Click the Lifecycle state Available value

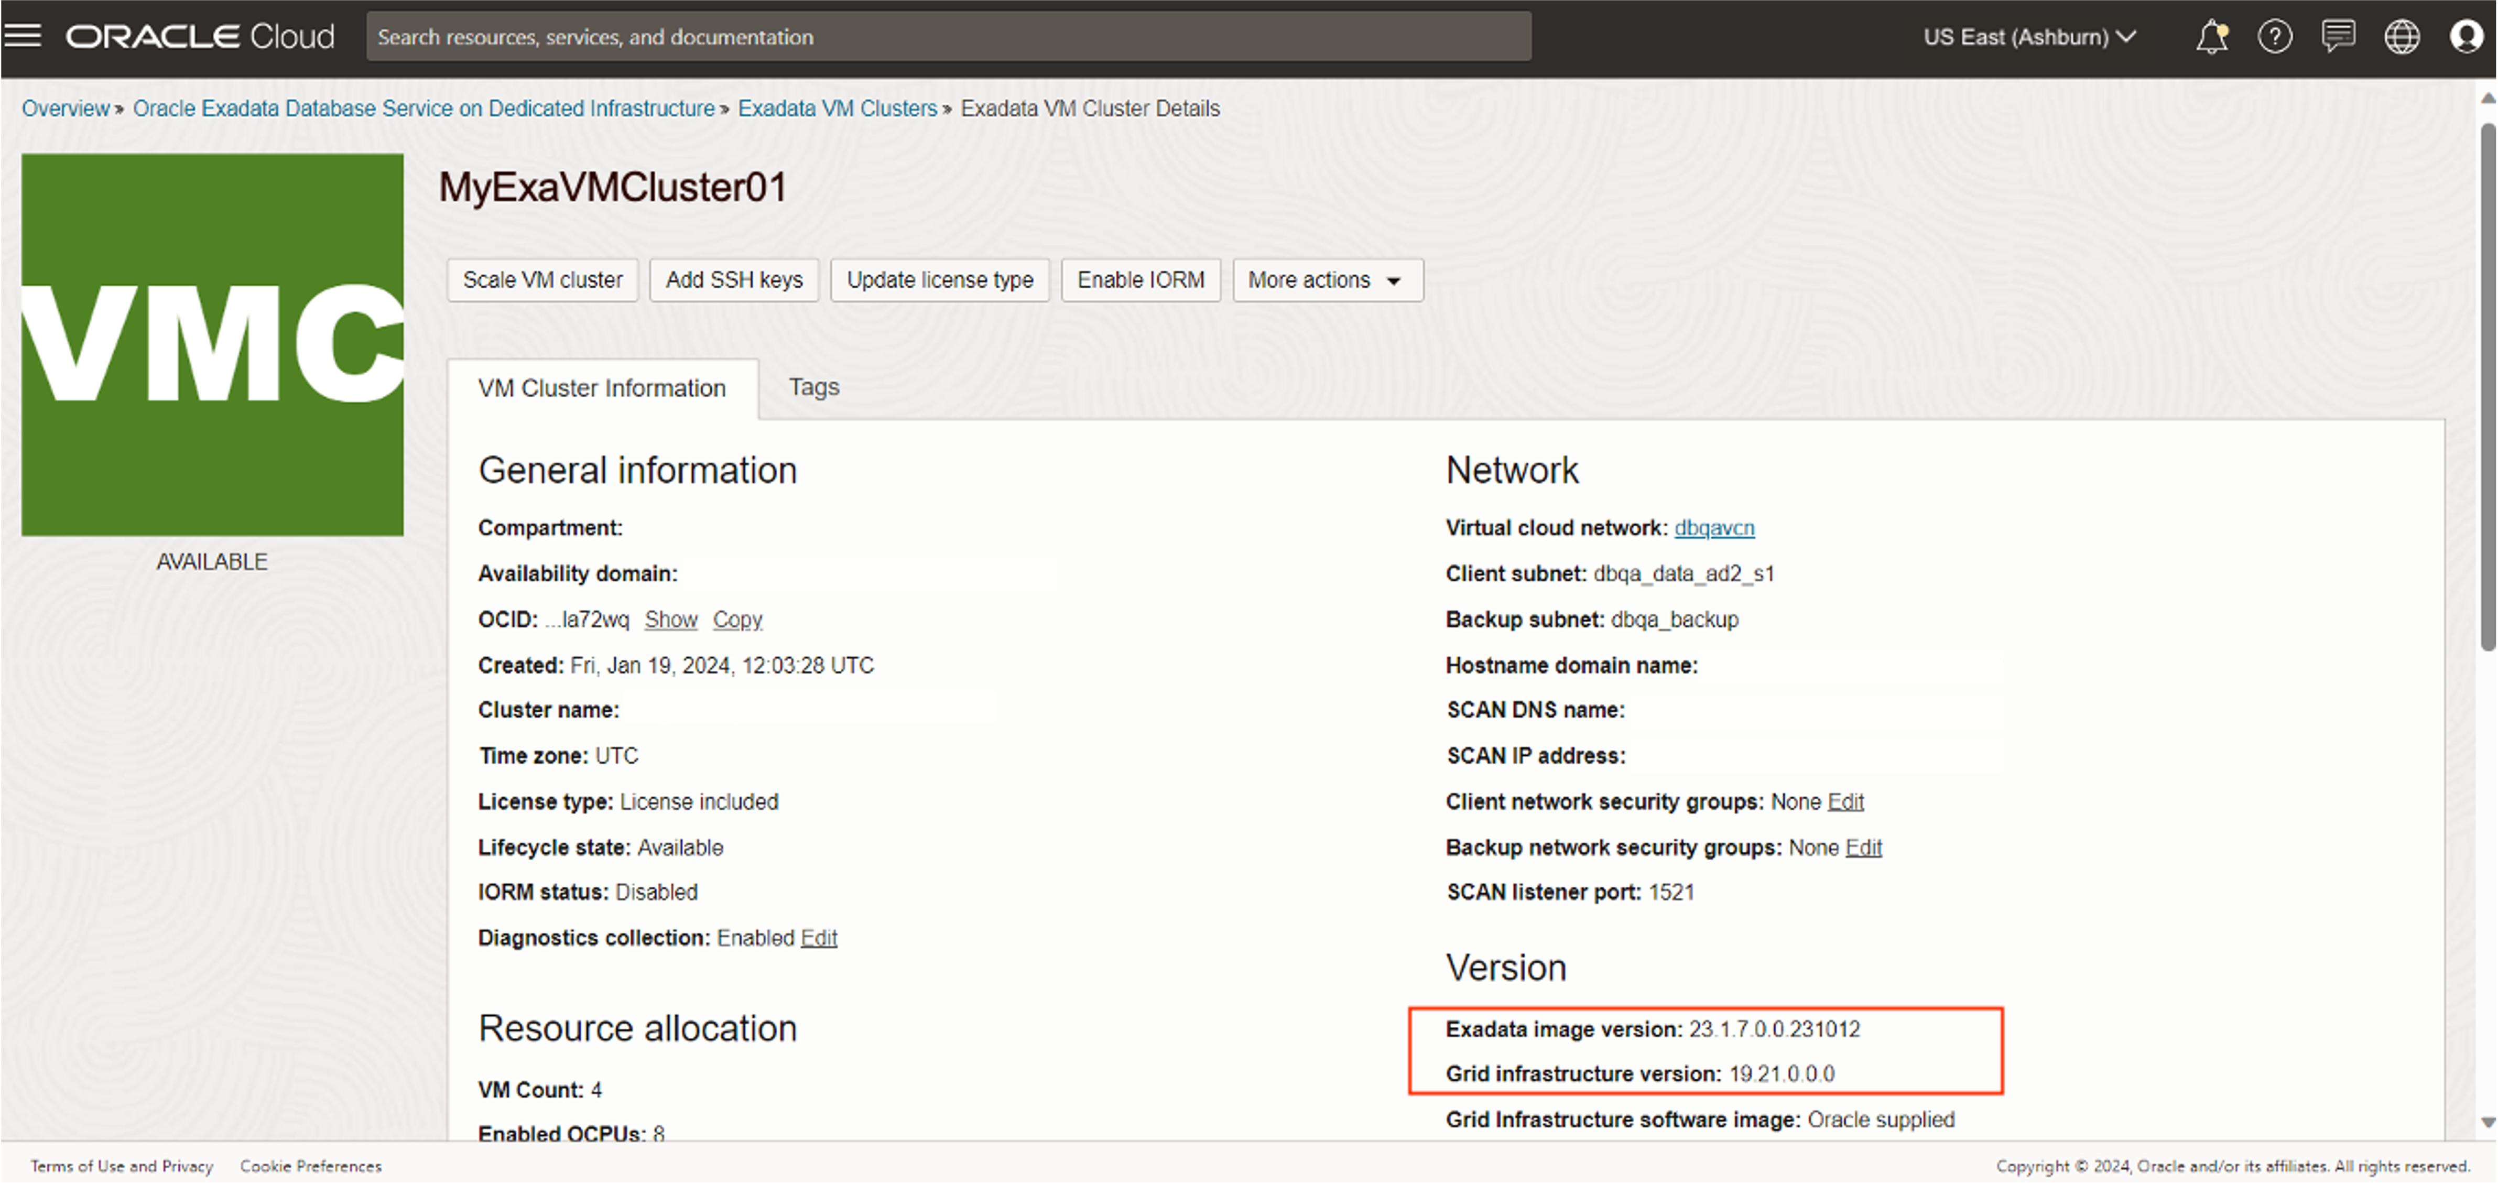coord(681,849)
